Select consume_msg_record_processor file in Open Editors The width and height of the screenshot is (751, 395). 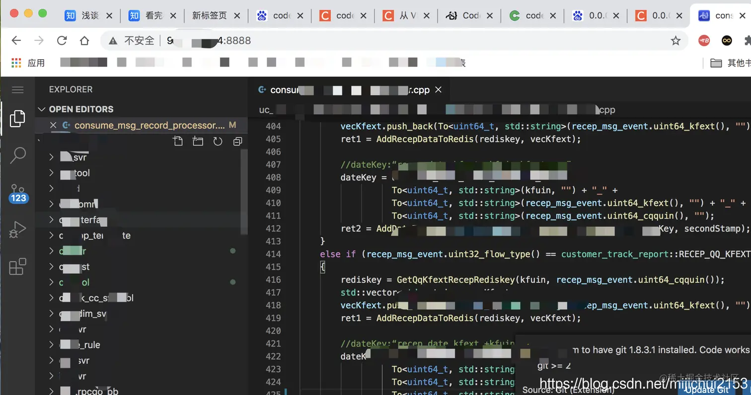point(142,126)
